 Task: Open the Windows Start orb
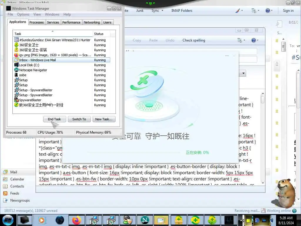[8, 220]
